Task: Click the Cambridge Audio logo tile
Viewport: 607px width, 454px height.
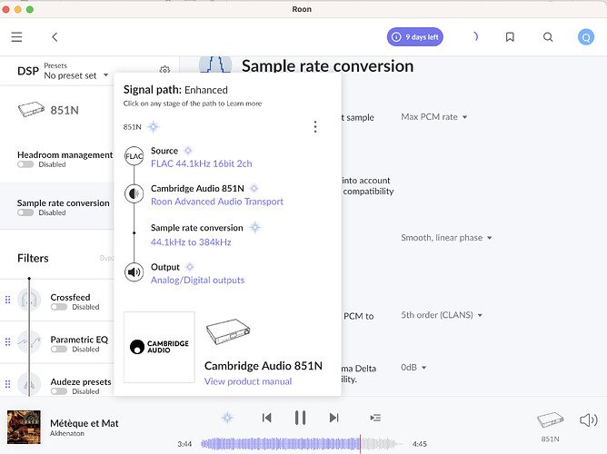Action: (159, 347)
